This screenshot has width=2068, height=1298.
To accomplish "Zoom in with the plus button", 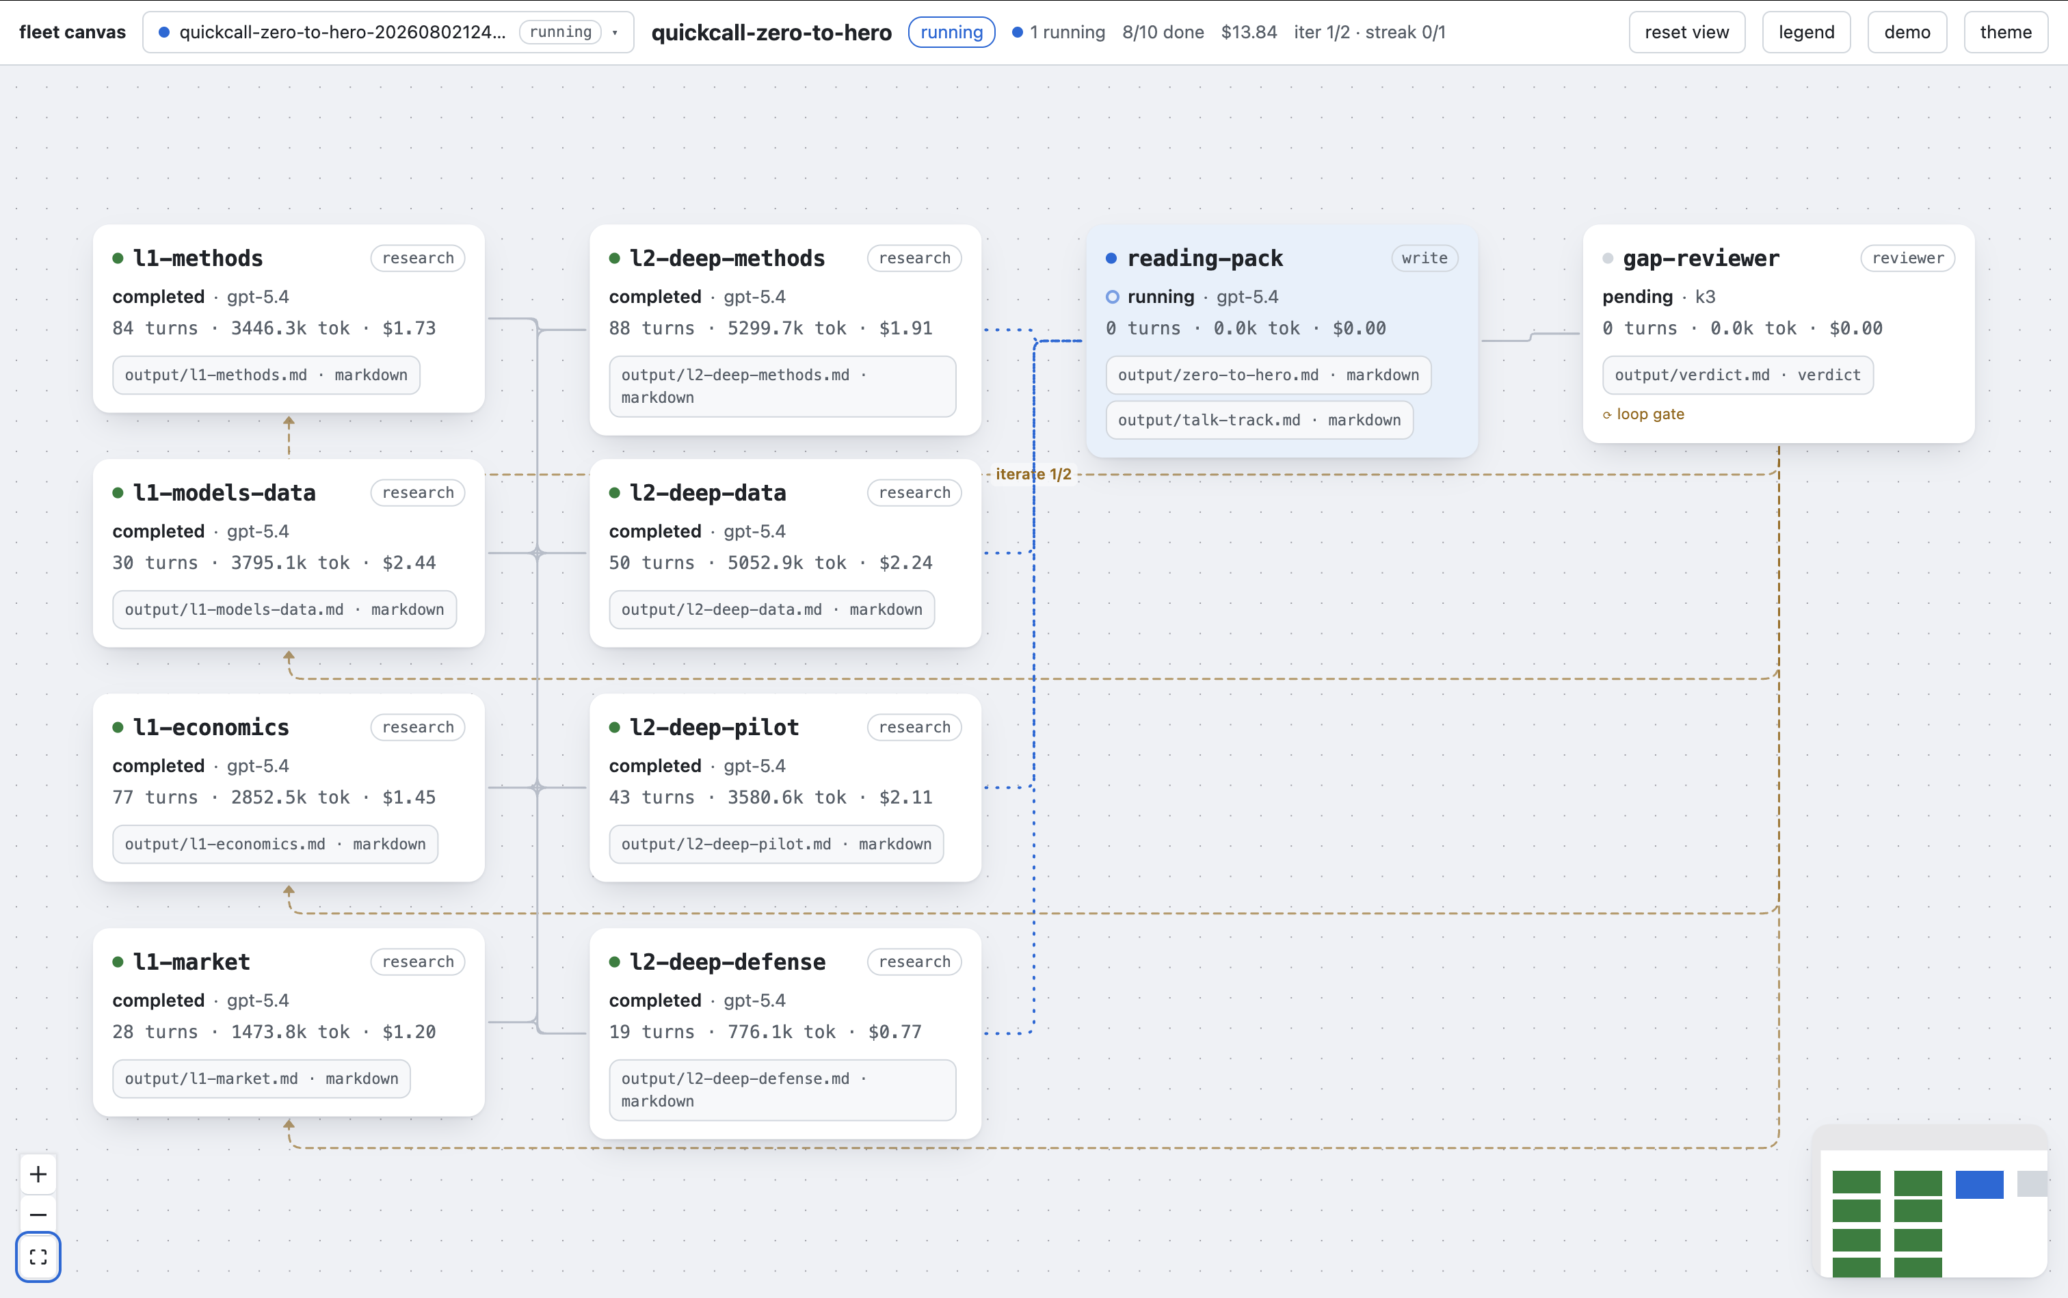I will (38, 1174).
